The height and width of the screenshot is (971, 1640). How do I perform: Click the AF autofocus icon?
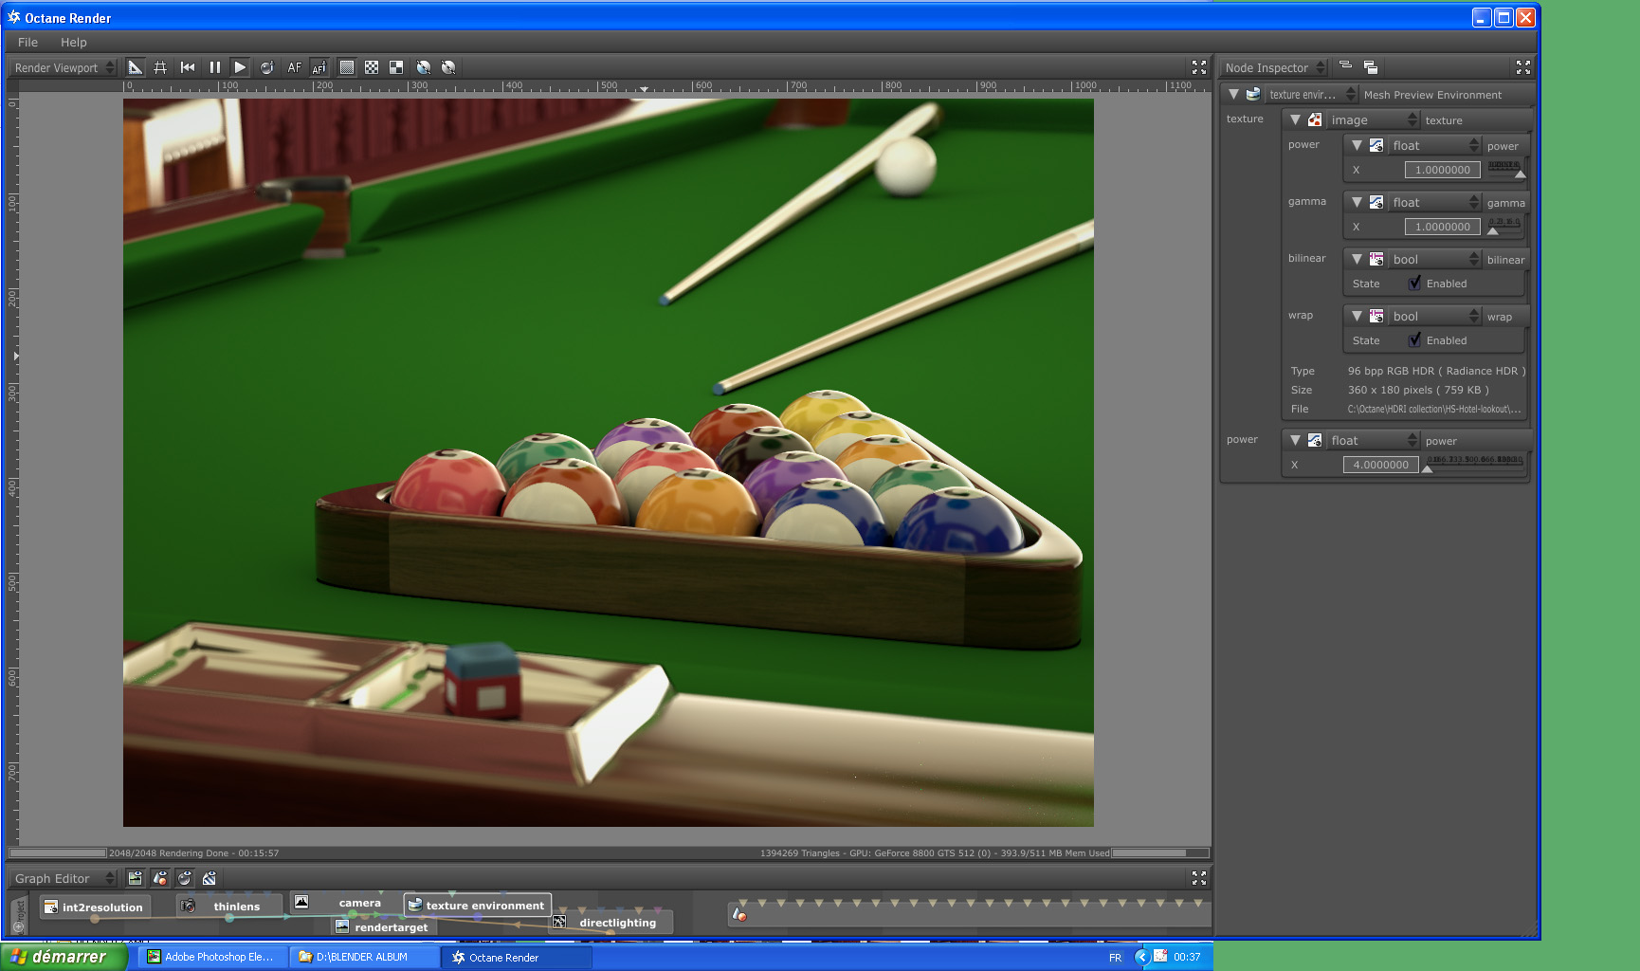click(x=294, y=67)
